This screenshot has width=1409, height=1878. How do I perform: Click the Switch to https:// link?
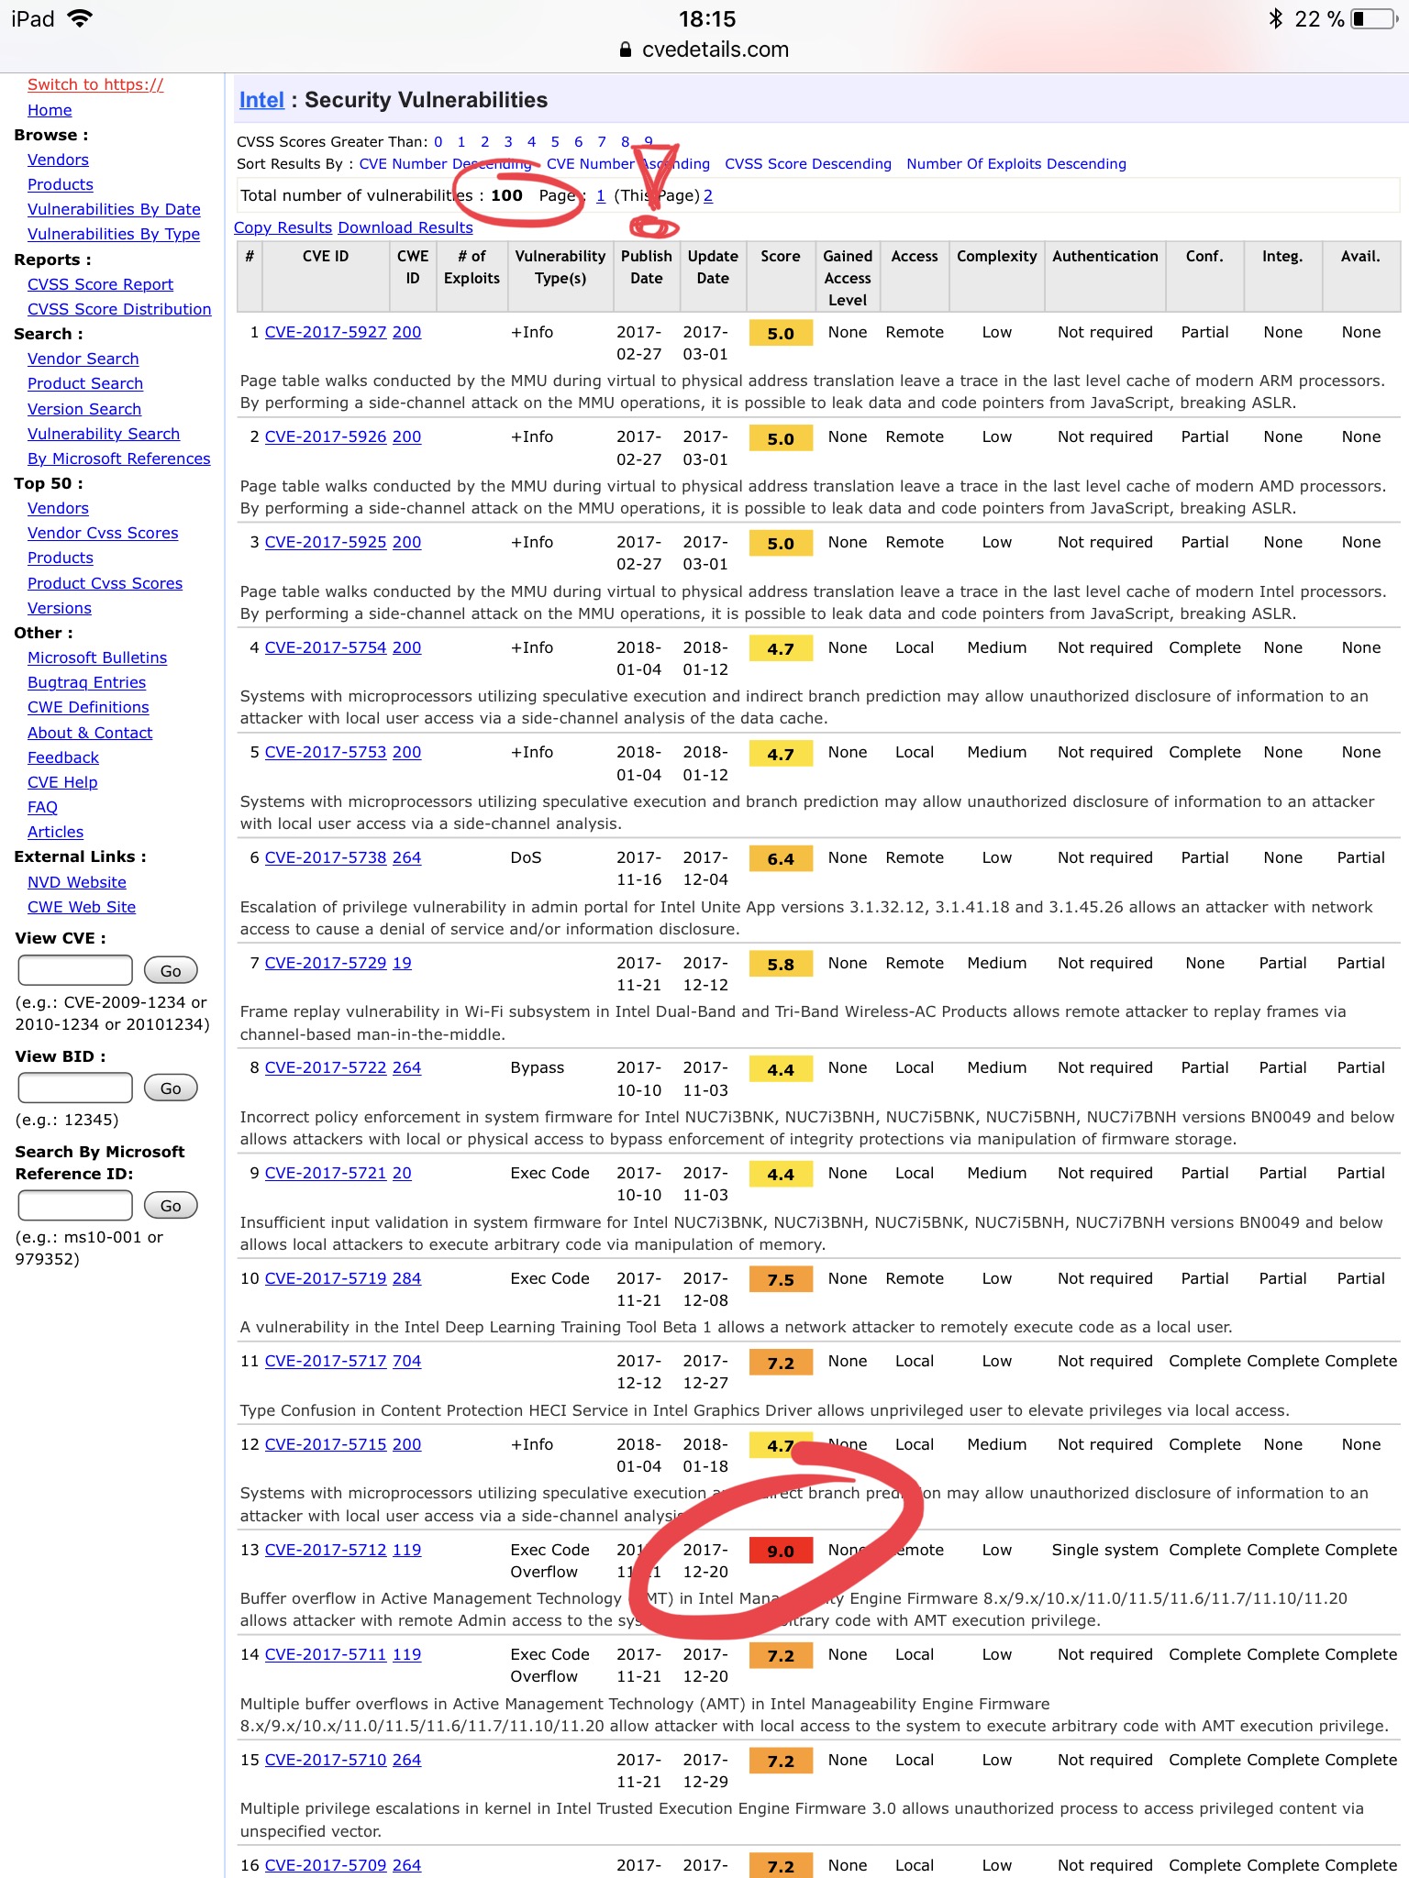(x=95, y=84)
